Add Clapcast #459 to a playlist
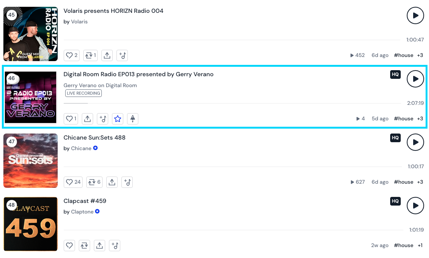Image resolution: width=429 pixels, height=258 pixels. 115,246
